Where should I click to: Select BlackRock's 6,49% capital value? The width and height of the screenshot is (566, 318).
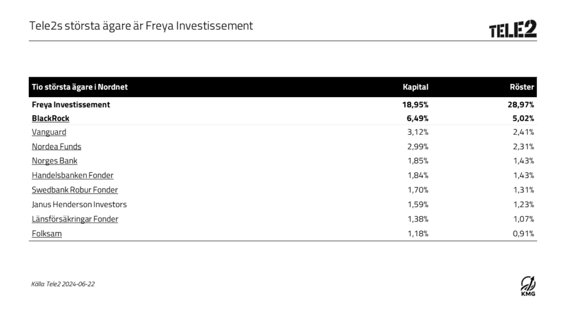pos(418,118)
